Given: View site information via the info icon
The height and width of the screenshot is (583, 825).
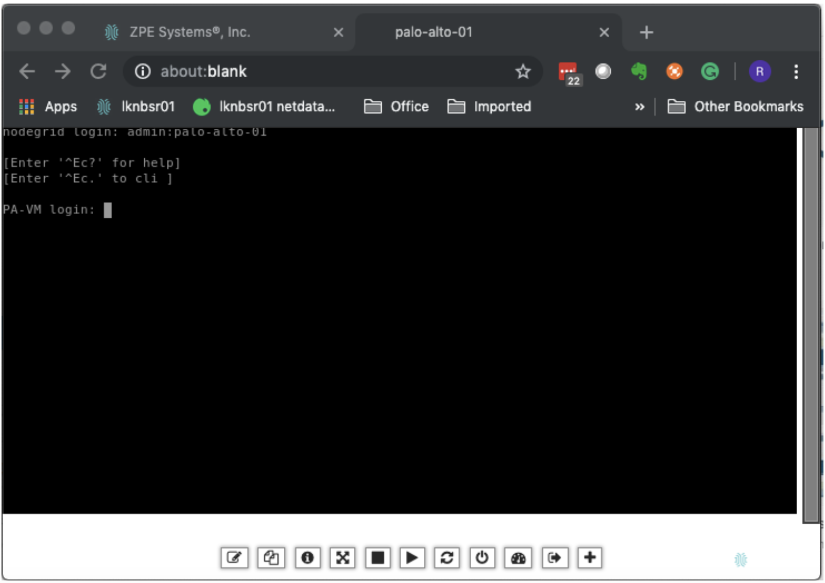Looking at the screenshot, I should 143,71.
